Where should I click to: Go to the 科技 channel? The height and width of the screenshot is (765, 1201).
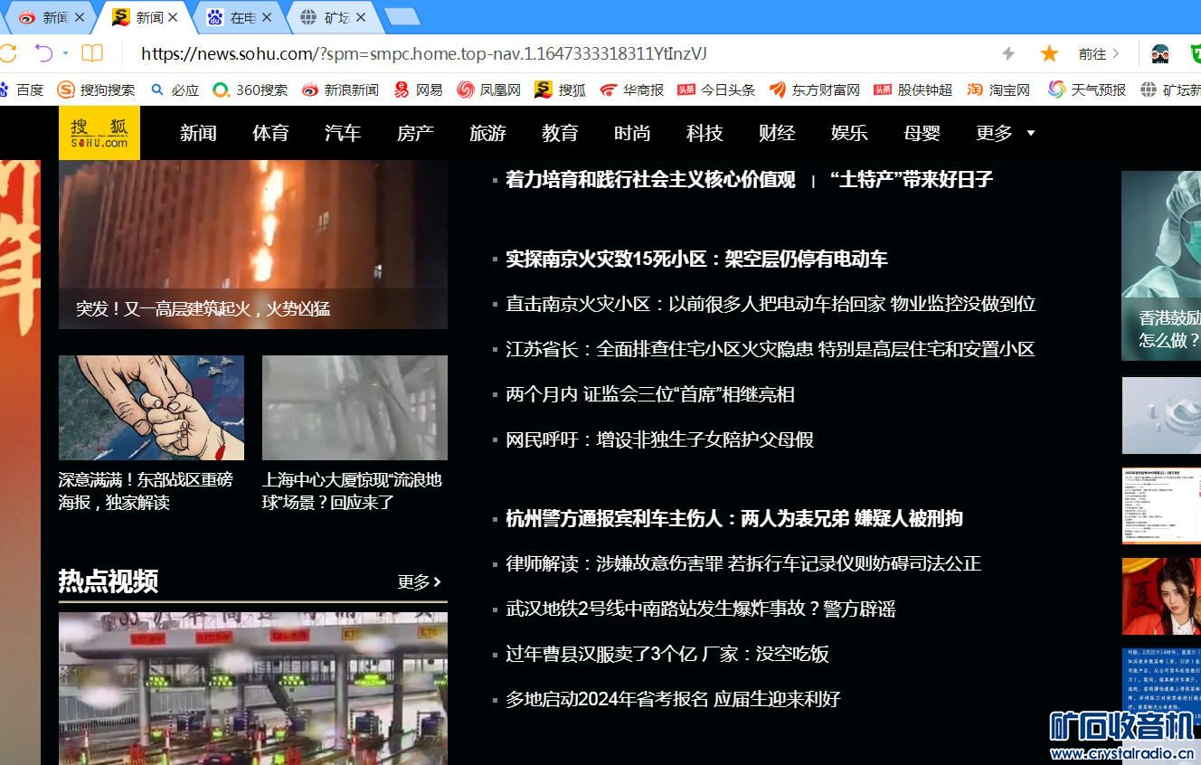tap(705, 133)
